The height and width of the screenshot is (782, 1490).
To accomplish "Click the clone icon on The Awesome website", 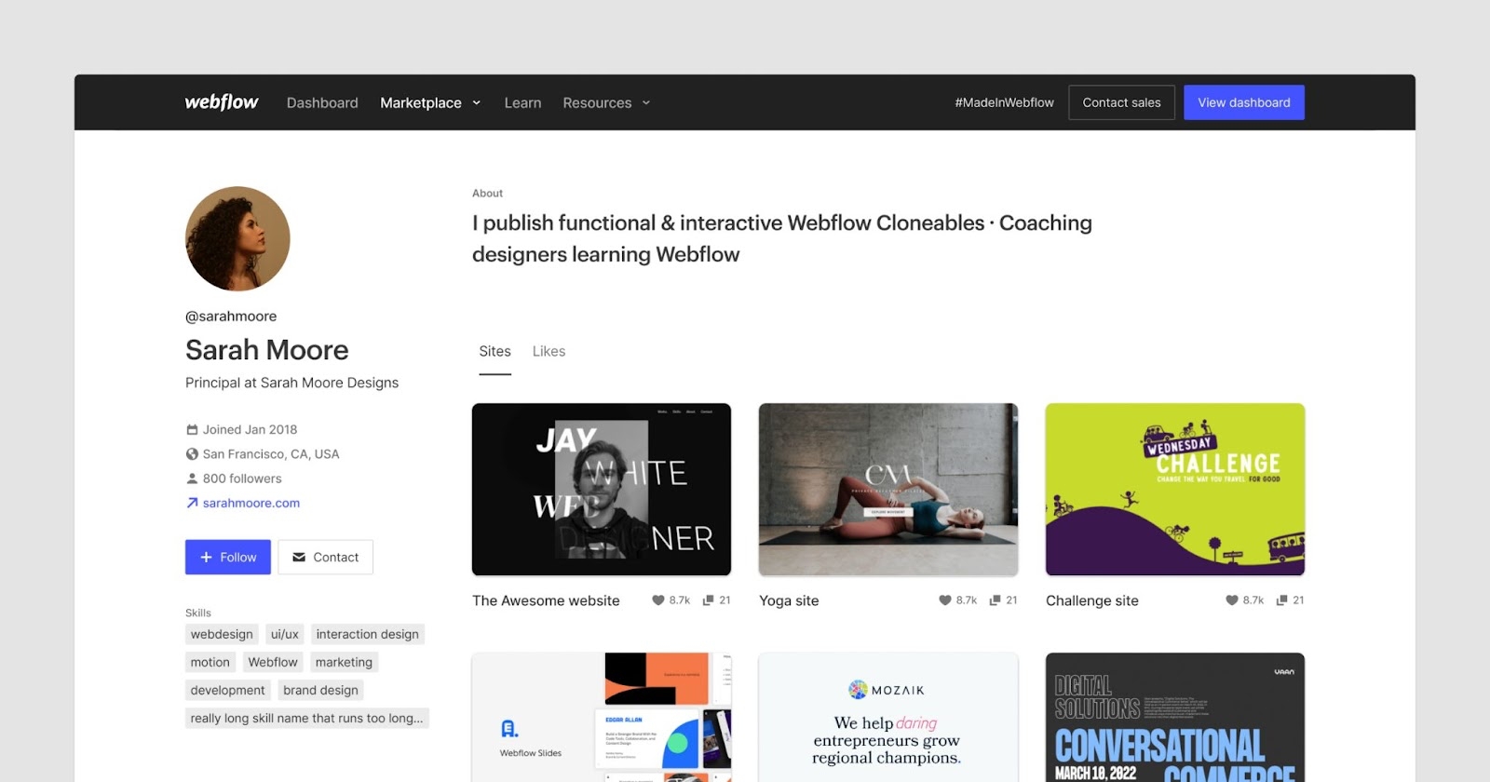I will click(x=709, y=600).
